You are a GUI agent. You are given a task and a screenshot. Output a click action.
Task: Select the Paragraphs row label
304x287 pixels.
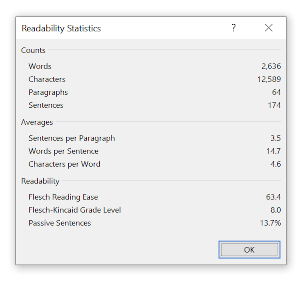[48, 92]
